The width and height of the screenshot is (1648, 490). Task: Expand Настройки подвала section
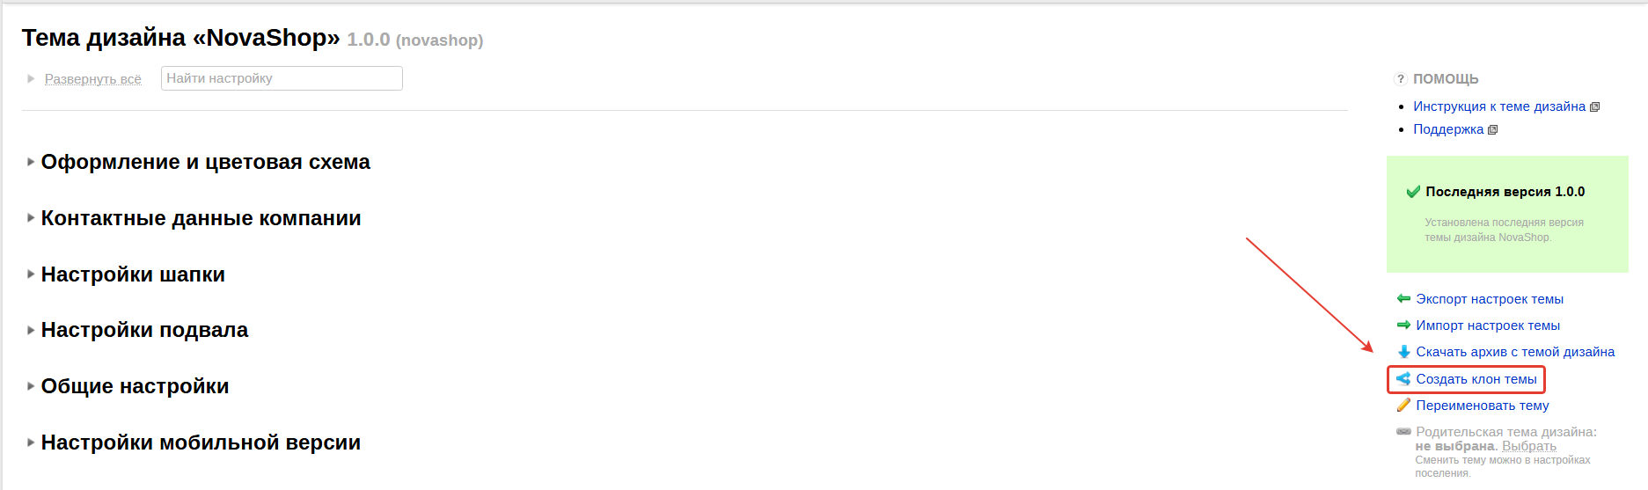pos(144,330)
